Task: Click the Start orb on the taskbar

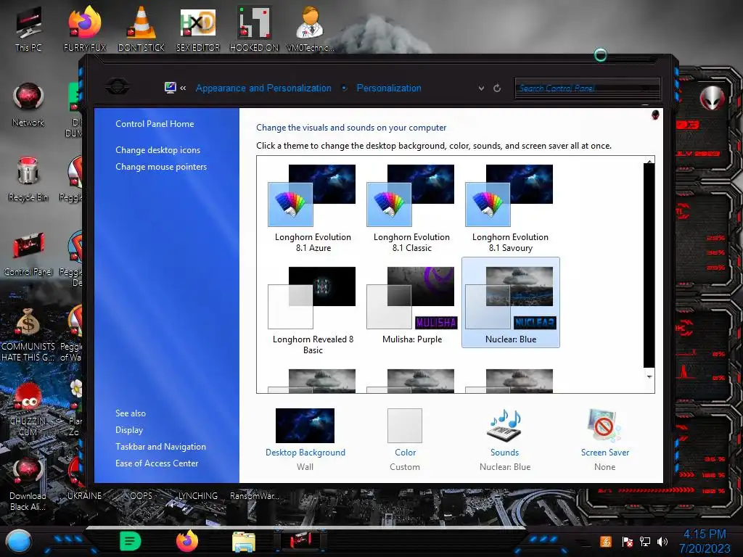Action: [19, 541]
